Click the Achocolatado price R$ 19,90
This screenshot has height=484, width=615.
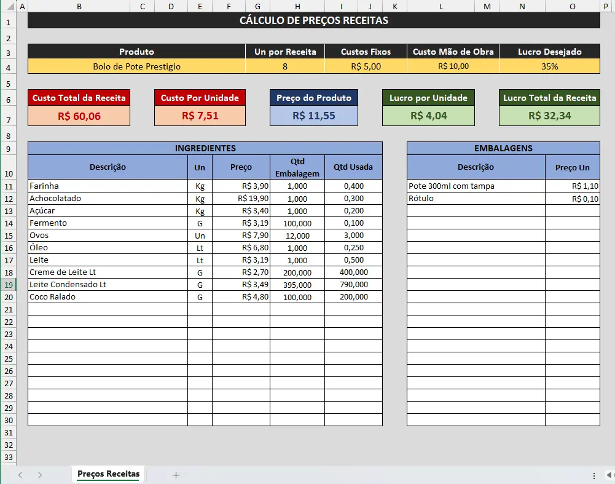(x=241, y=198)
